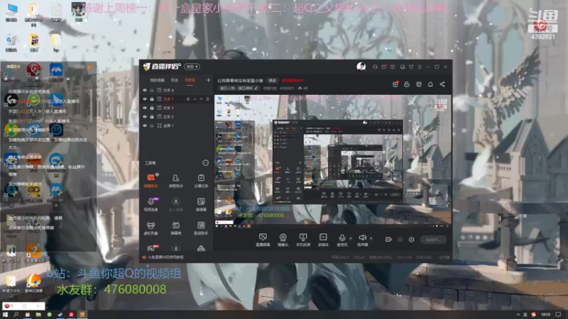Click the record video icon in bottom bar

388,240
